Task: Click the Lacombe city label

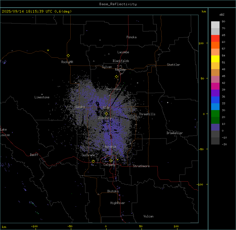Action: pos(123,52)
